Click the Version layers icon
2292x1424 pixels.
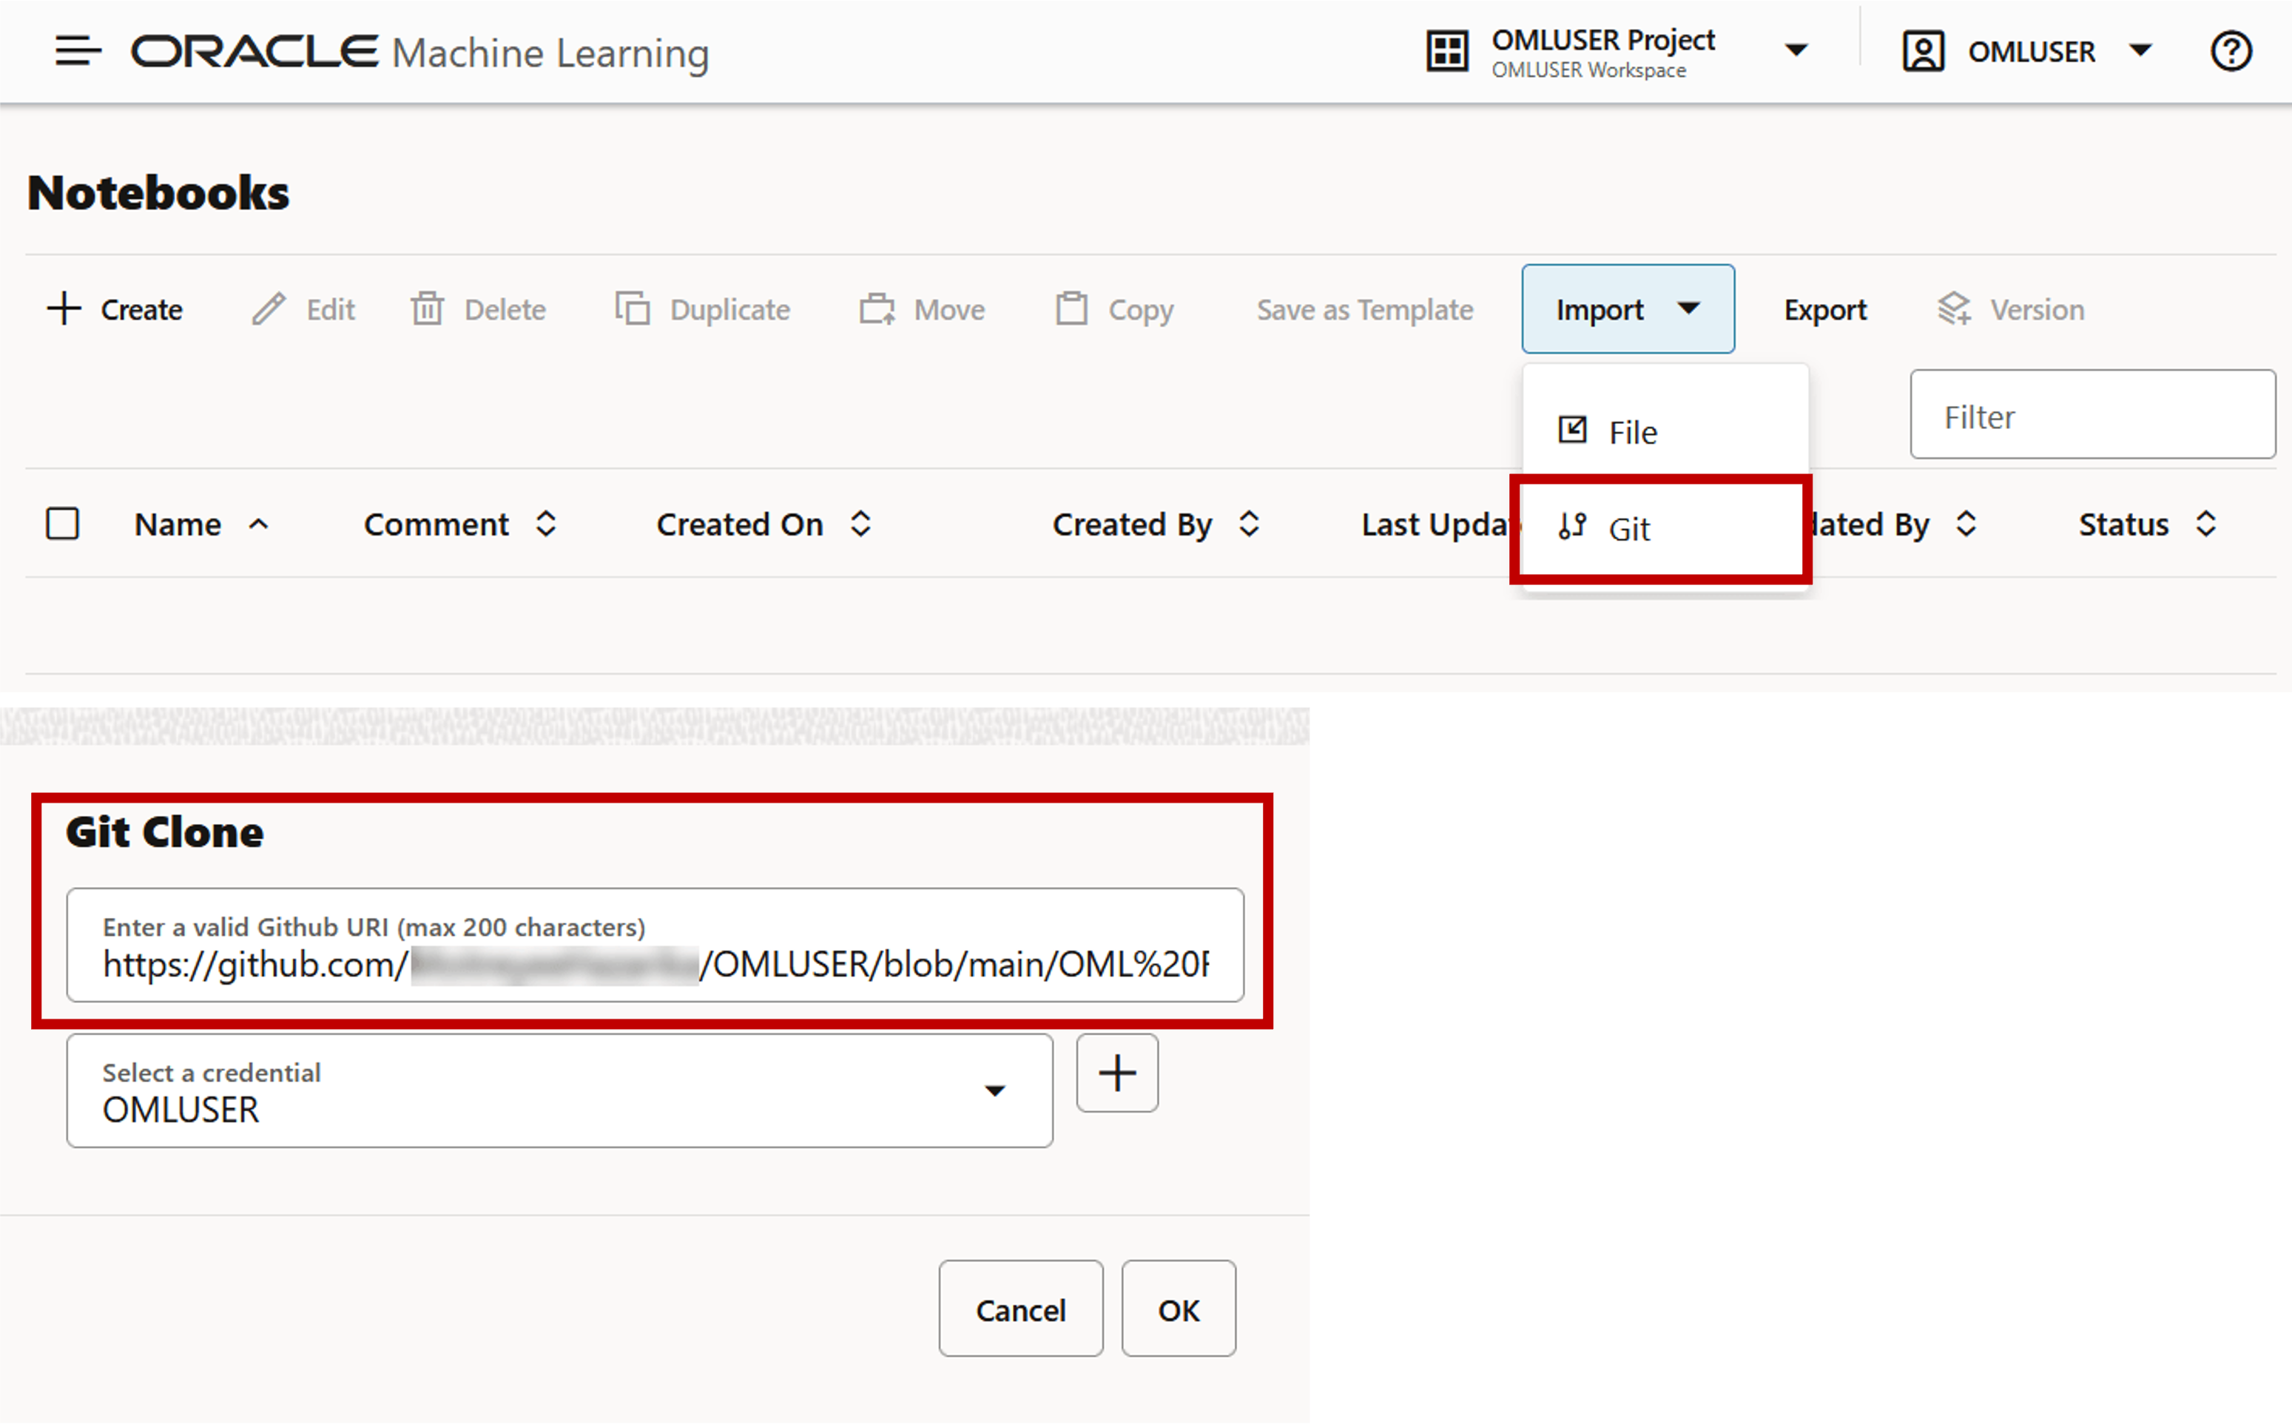(1954, 309)
